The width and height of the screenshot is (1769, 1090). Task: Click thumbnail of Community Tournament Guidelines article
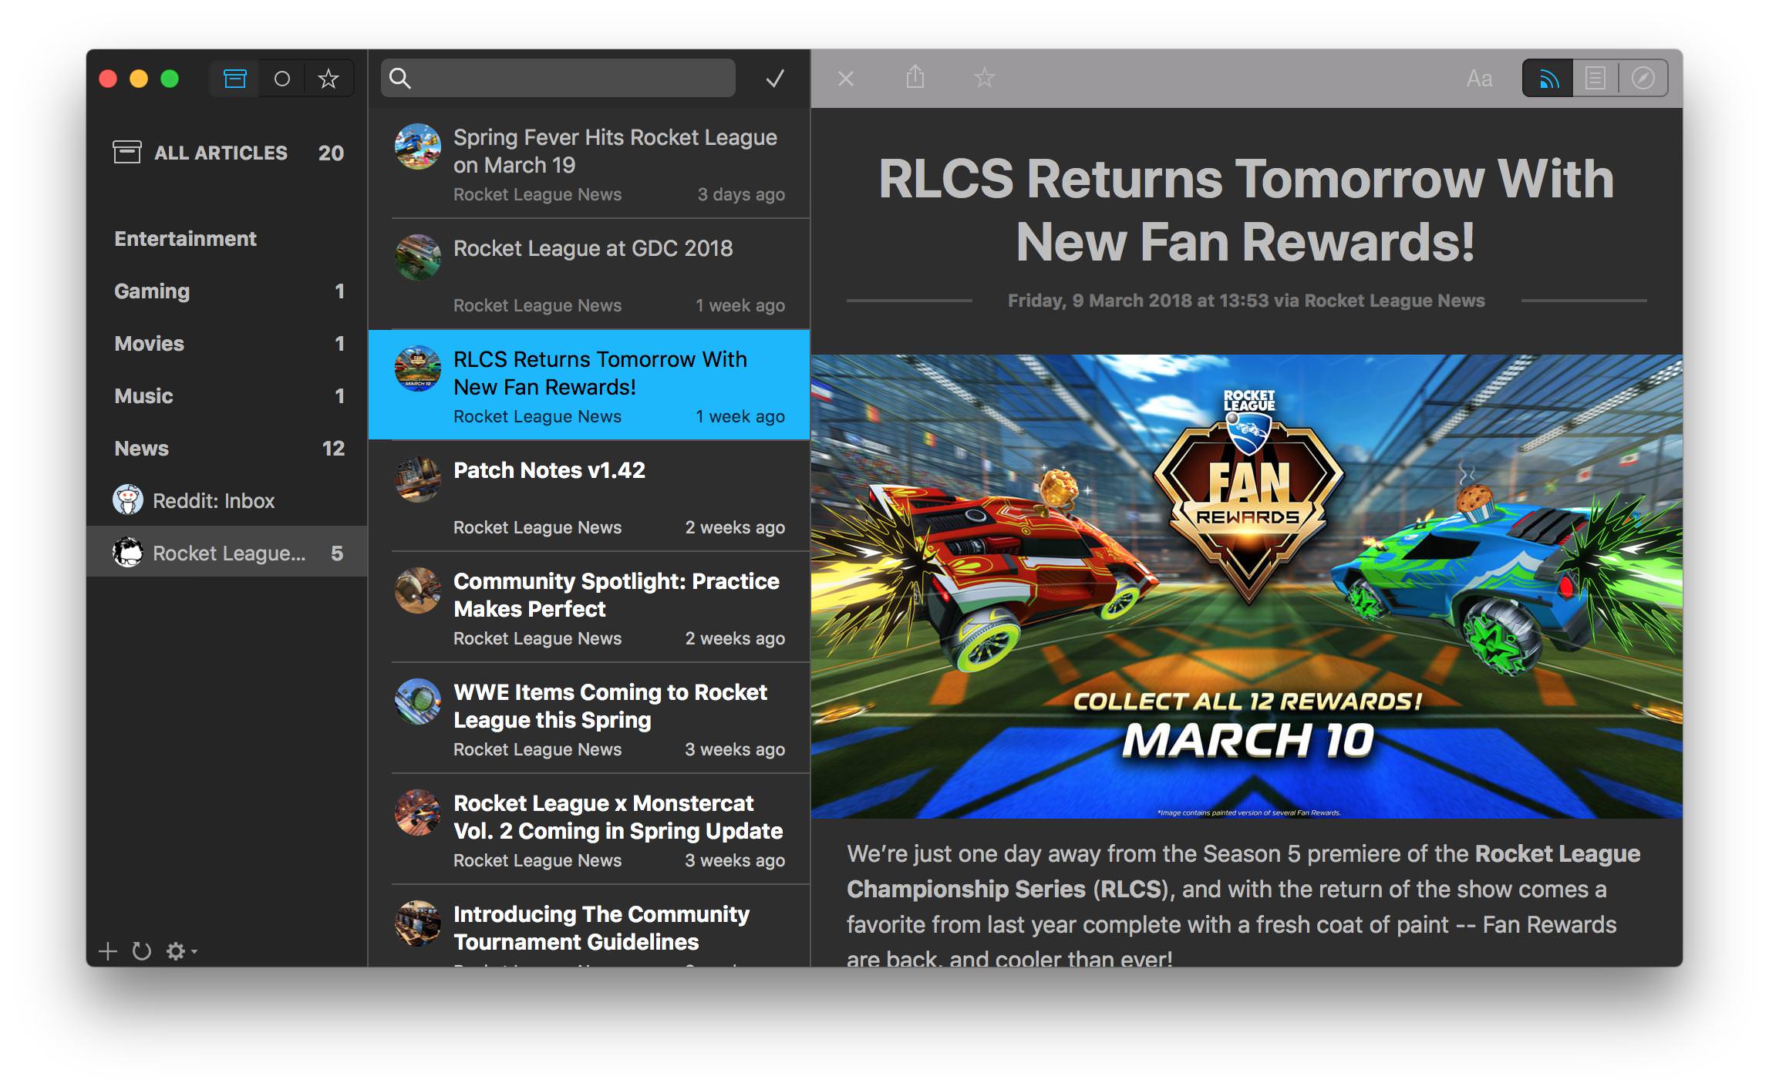coord(418,923)
